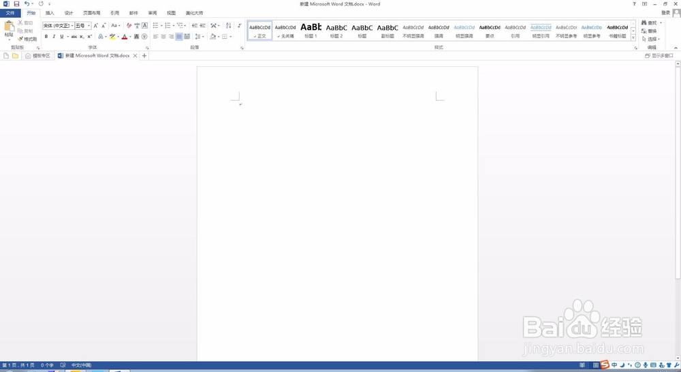Toggle bold formatting
This screenshot has height=372, width=681.
tap(46, 37)
